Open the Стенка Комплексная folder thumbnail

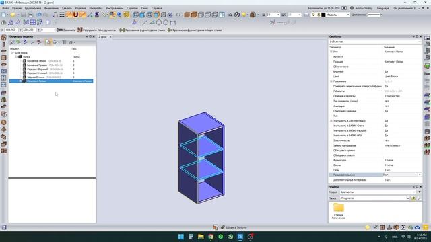(x=339, y=210)
